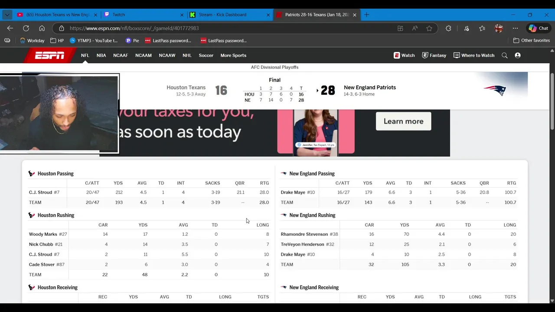Screen dimensions: 555x312
Task: Switch to the Kick Dashboard tab
Action: 230,15
